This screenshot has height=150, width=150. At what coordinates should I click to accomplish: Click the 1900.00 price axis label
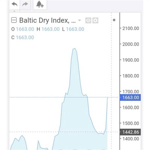click(x=131, y=60)
